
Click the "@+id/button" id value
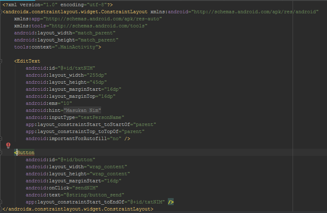[76, 160]
